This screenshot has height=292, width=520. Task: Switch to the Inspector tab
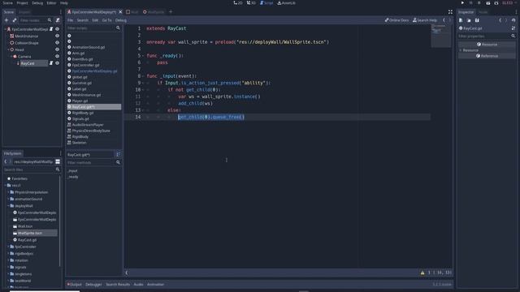click(466, 12)
